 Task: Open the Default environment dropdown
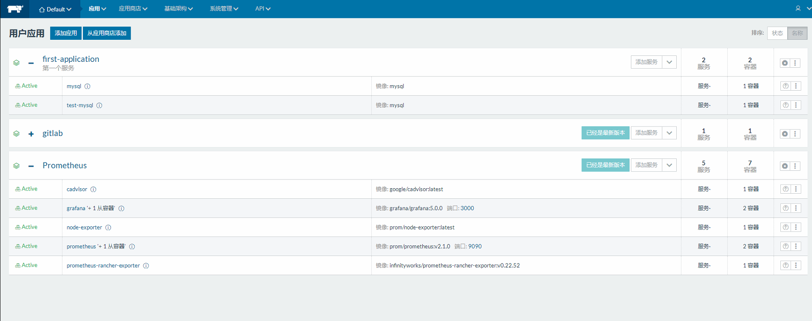click(55, 9)
